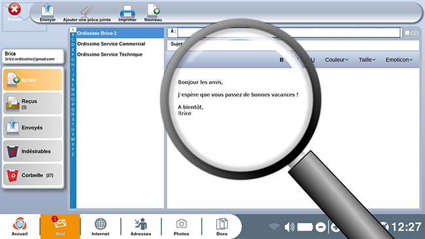
Task: Open the Photos app
Action: tap(181, 227)
